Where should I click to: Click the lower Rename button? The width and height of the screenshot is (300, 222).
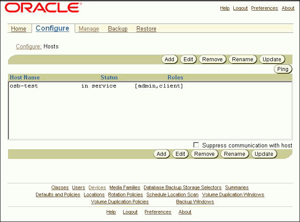pos(235,154)
